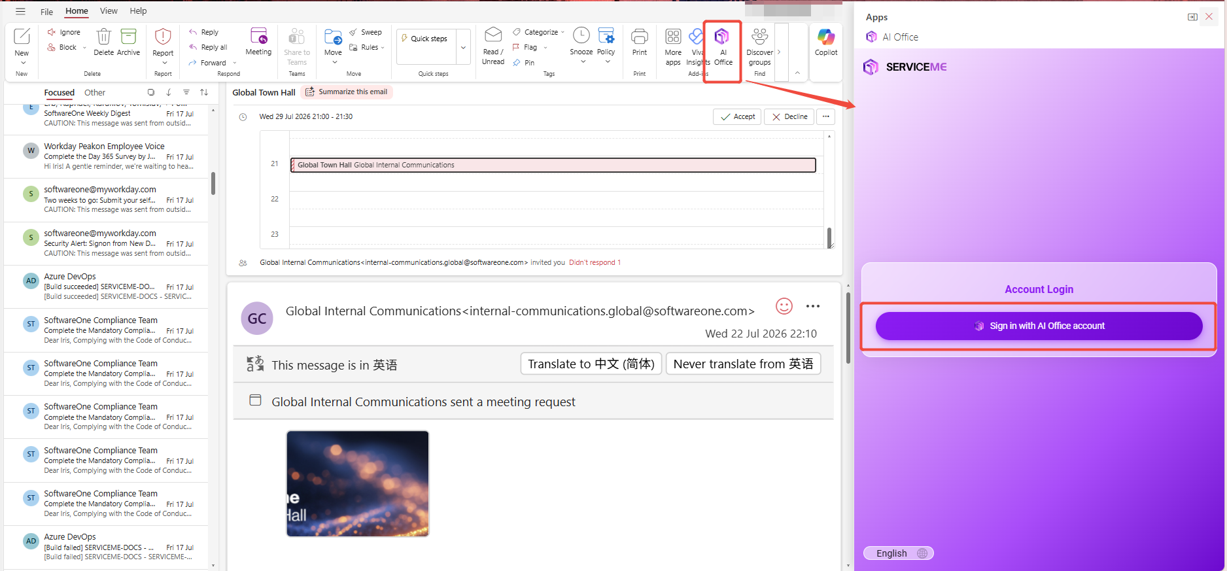Sweep messages from the inbox
This screenshot has width=1227, height=571.
[x=366, y=32]
